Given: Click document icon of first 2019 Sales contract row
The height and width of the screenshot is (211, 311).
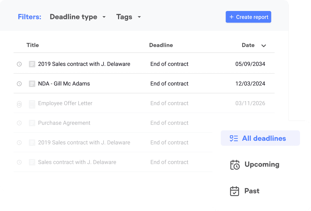Looking at the screenshot, I should click(32, 64).
